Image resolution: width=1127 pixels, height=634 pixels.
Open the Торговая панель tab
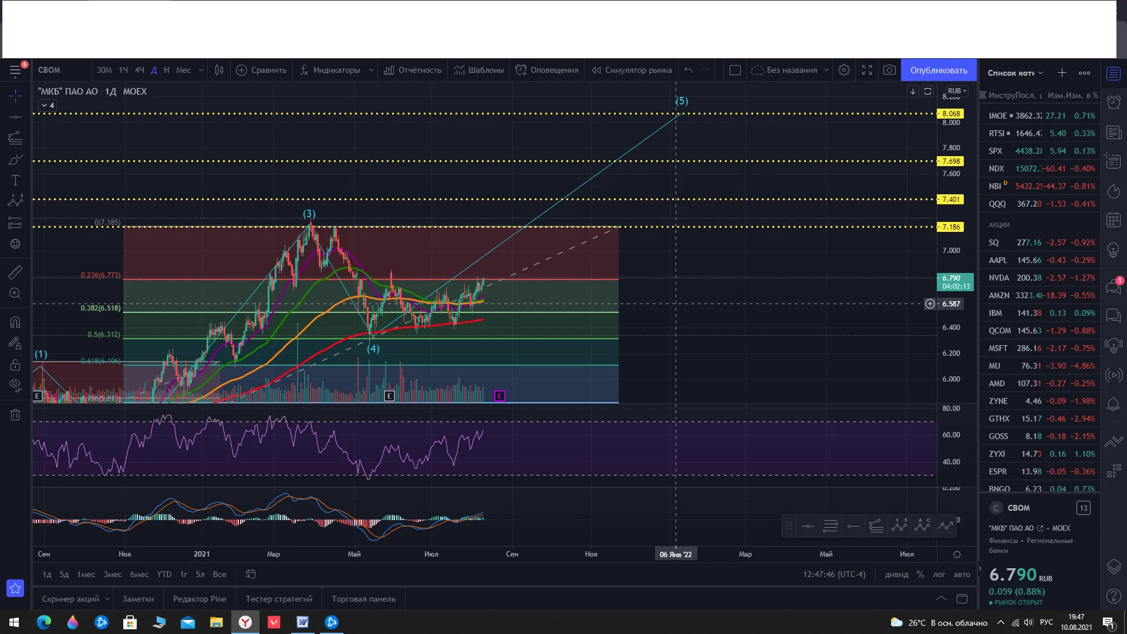click(x=364, y=599)
